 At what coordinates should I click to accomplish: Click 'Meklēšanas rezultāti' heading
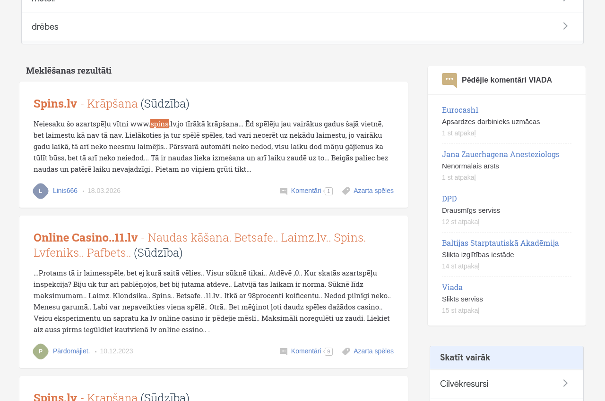(x=69, y=70)
